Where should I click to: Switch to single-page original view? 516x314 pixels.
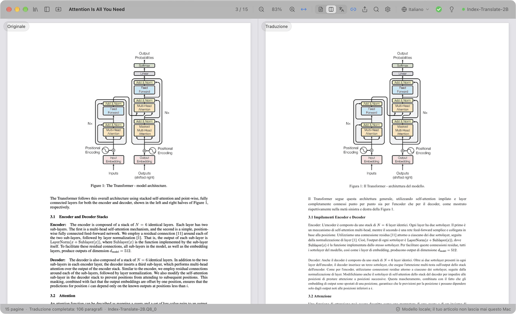point(320,9)
